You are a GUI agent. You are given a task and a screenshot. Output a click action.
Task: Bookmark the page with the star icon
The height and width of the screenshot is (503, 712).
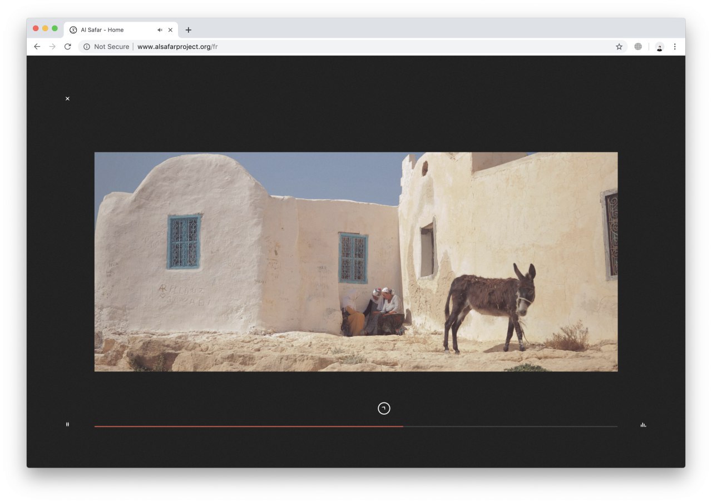(x=619, y=47)
